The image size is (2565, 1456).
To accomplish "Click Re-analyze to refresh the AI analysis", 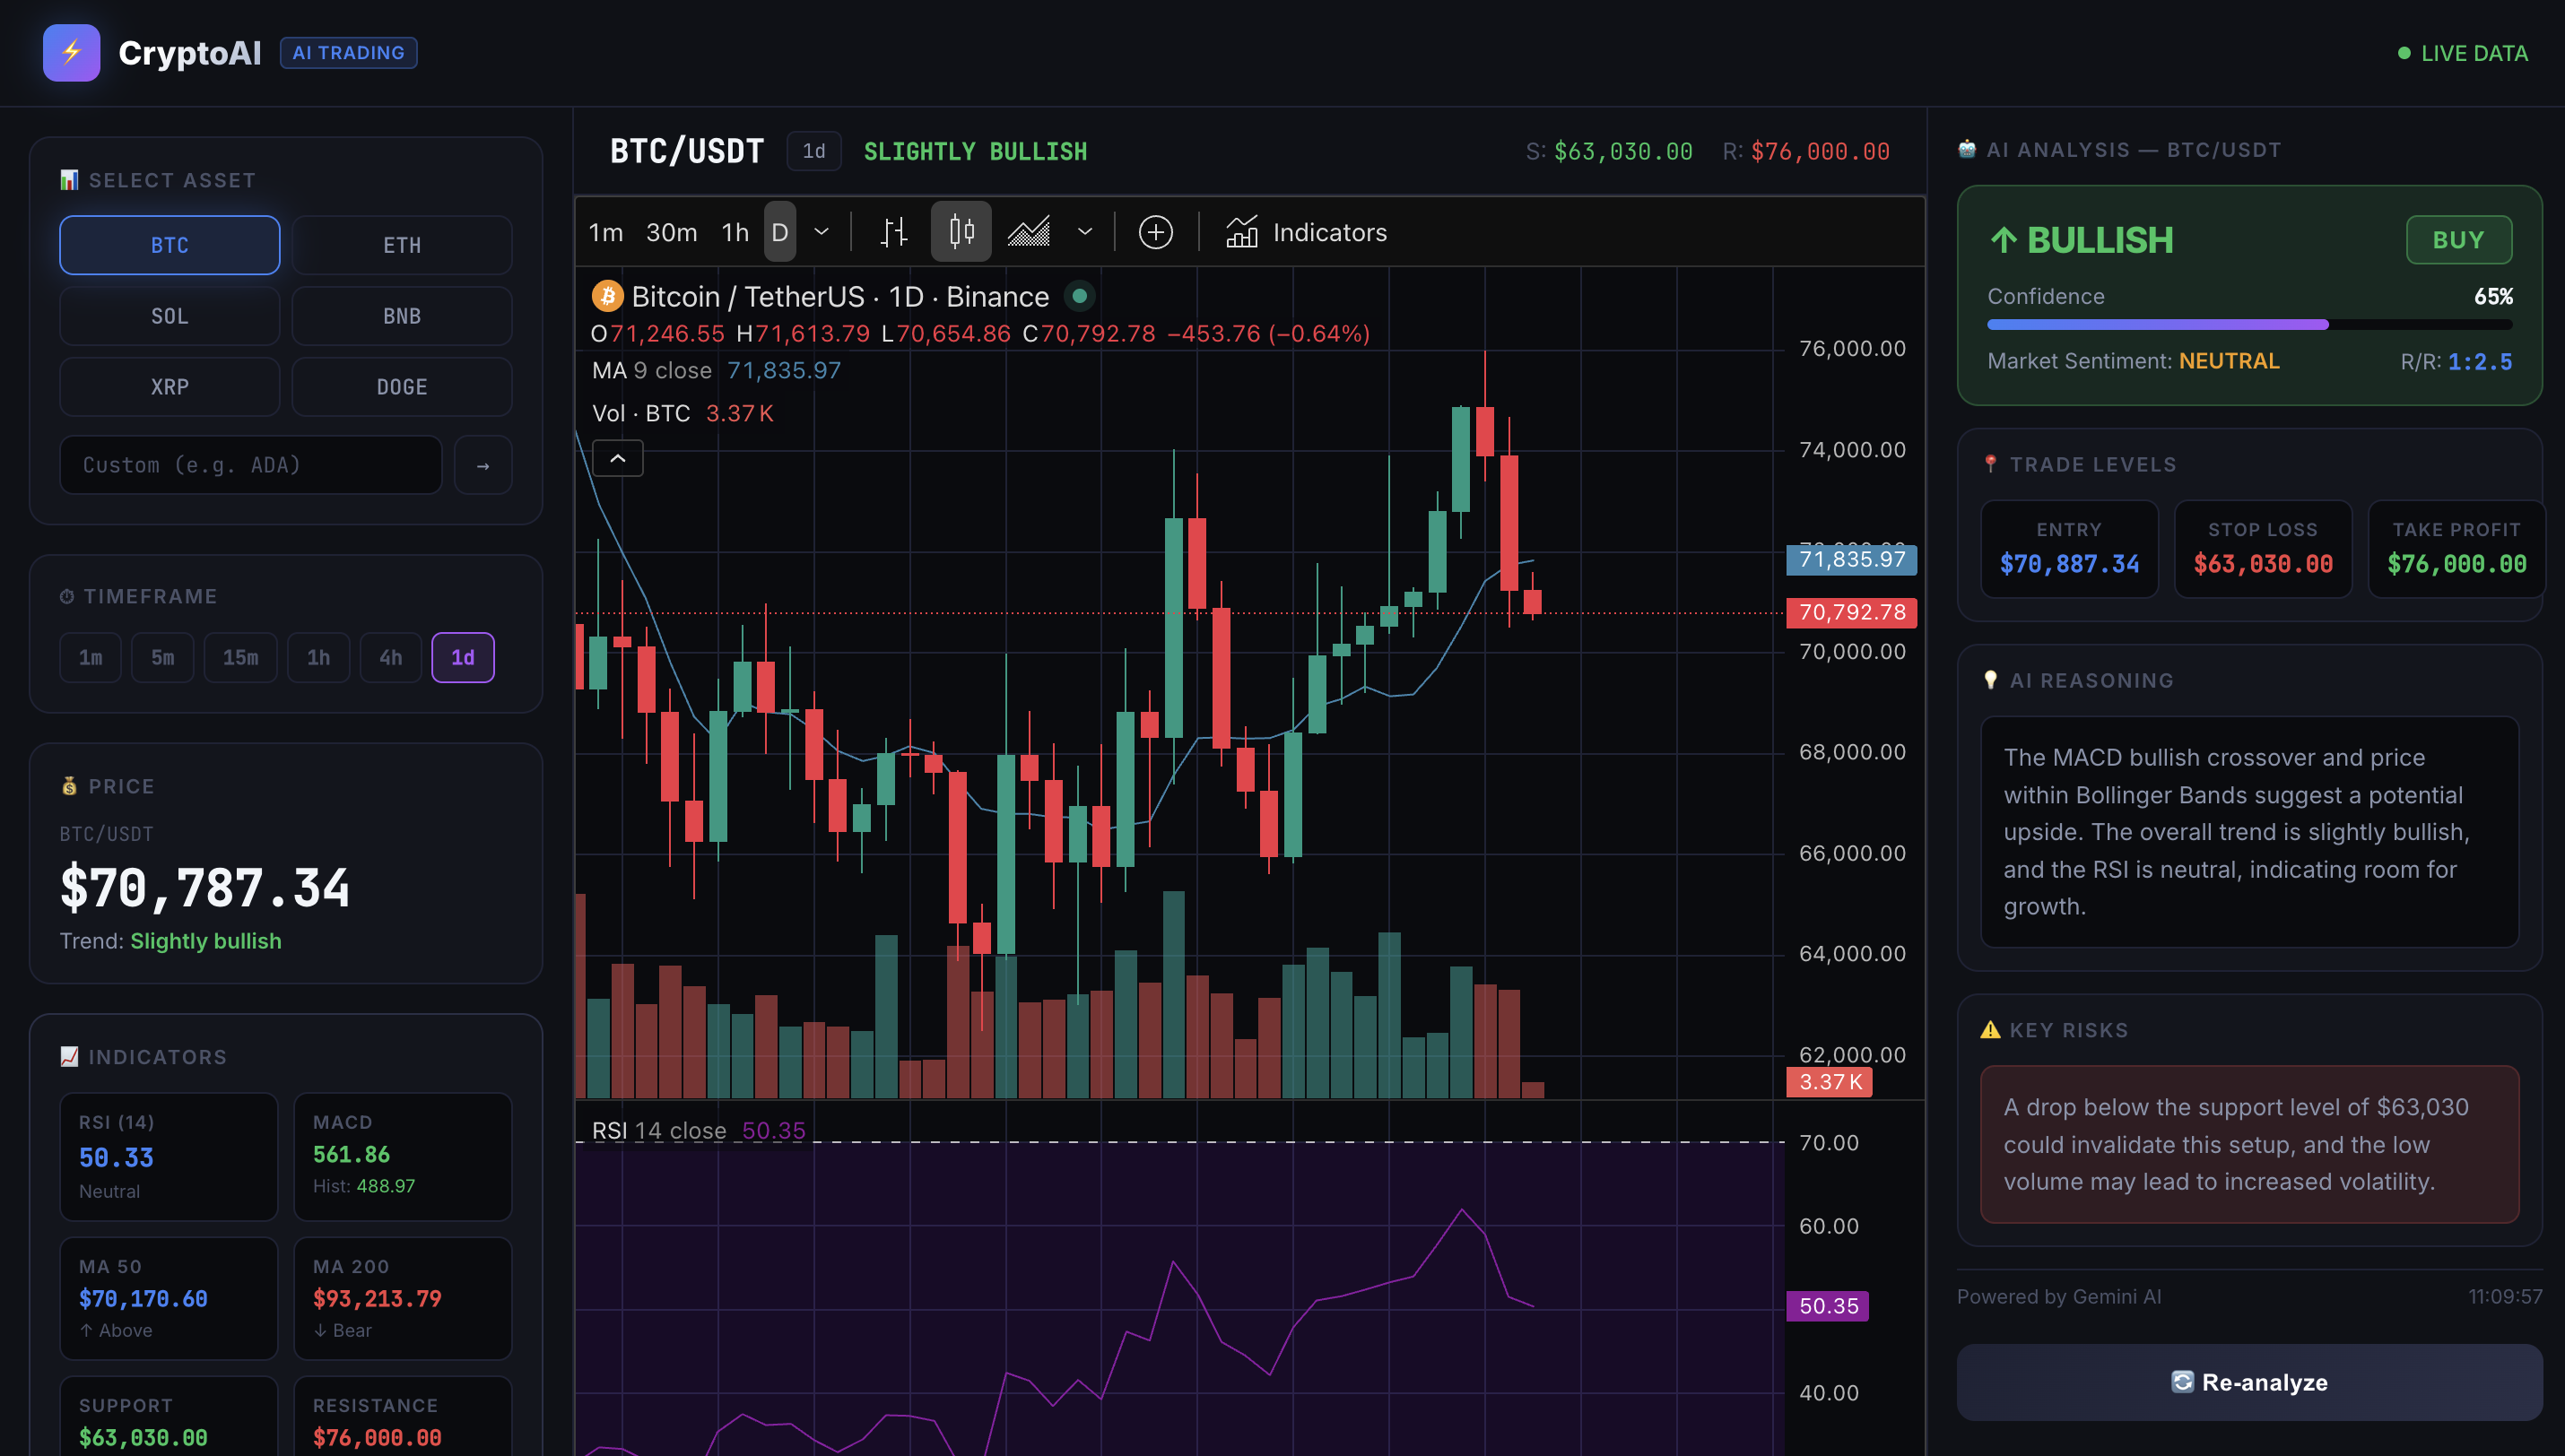I will 2249,1382.
